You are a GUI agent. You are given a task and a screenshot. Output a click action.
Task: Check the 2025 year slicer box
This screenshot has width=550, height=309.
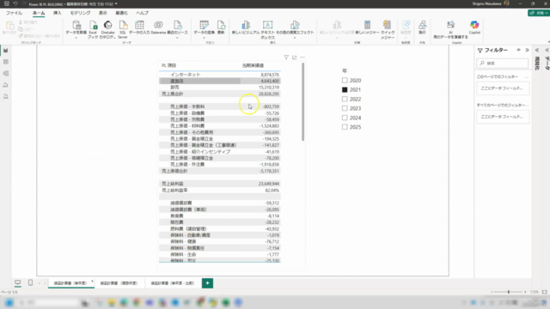pos(345,127)
